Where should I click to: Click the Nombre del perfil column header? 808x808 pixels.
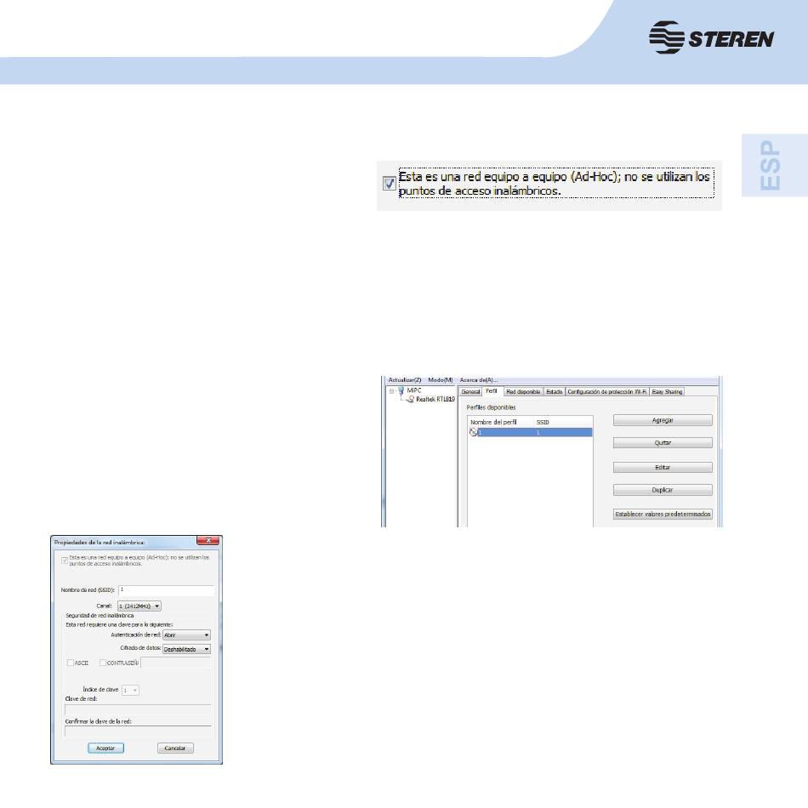click(x=493, y=422)
